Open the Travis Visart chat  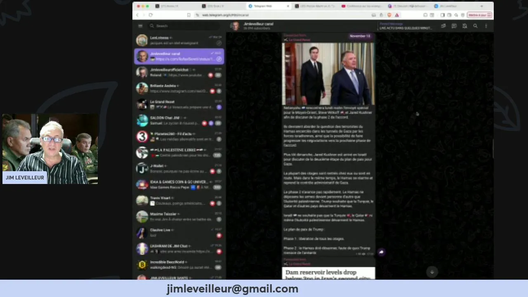click(179, 200)
